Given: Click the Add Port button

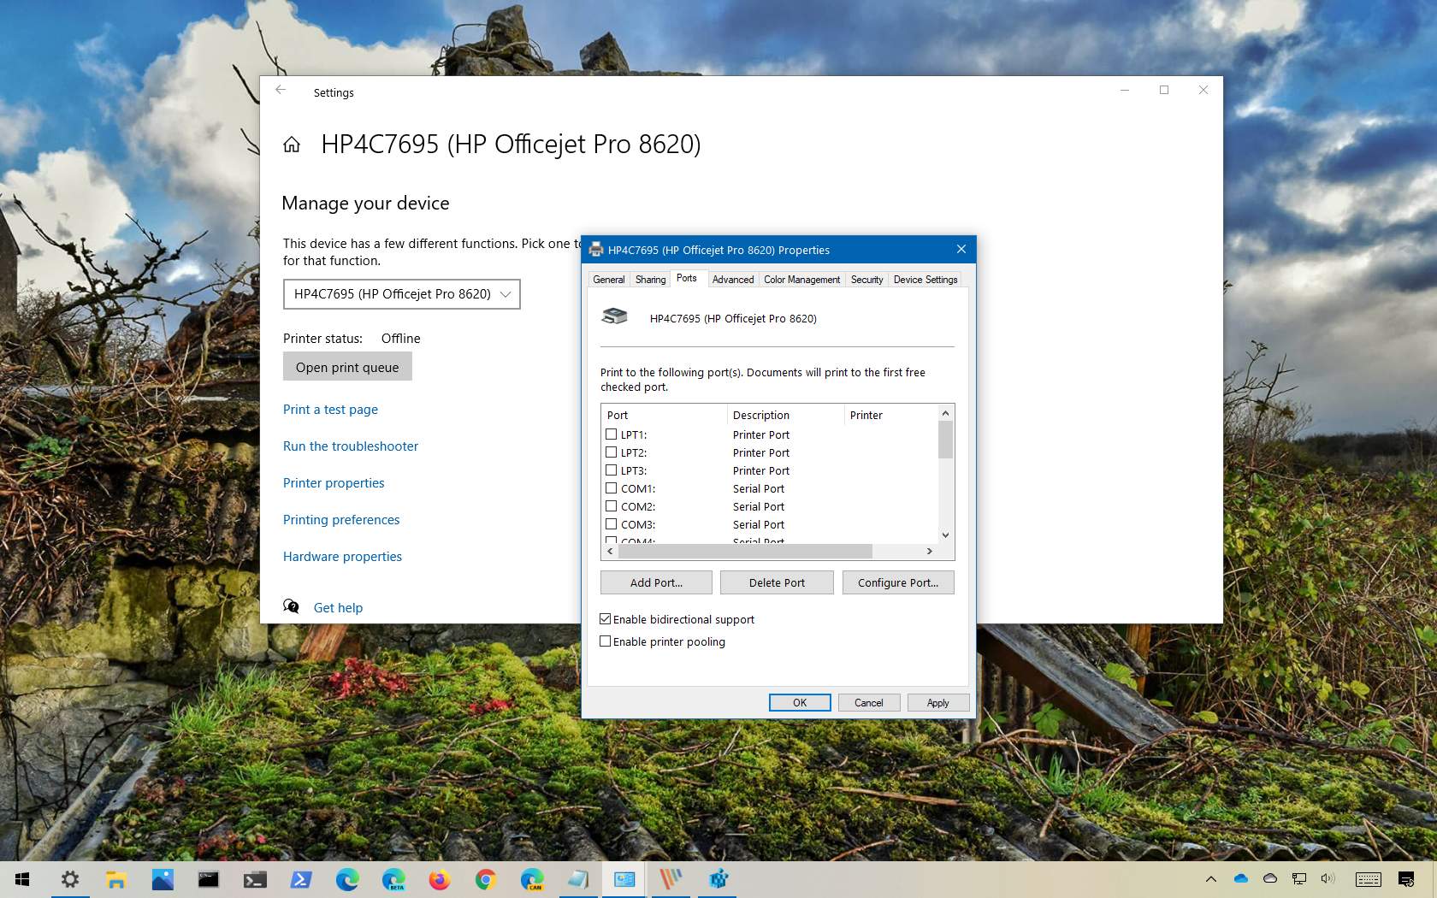Looking at the screenshot, I should [x=655, y=582].
